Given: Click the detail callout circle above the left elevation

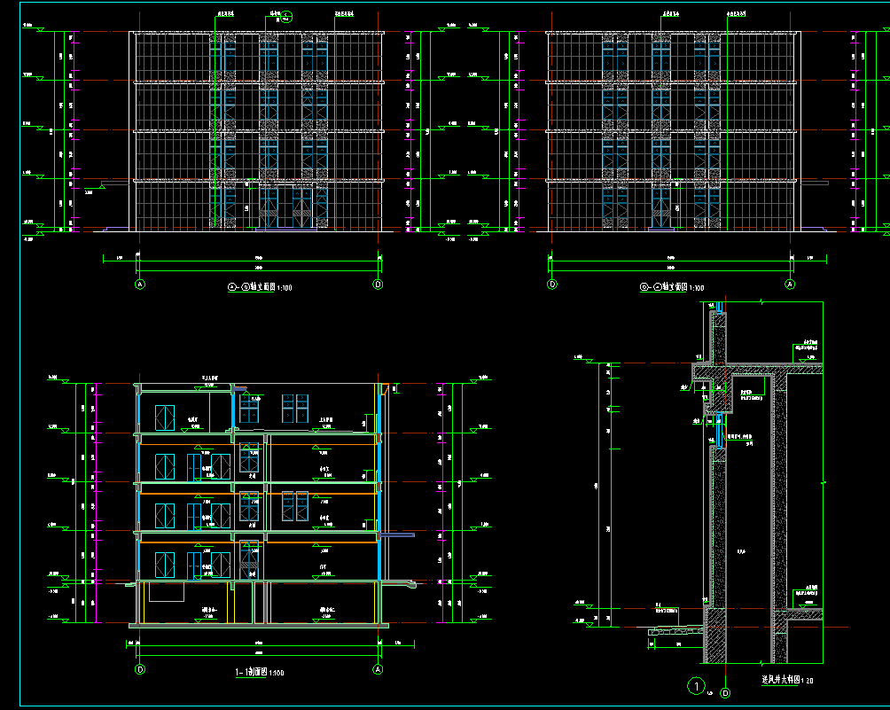Looking at the screenshot, I should [x=287, y=15].
